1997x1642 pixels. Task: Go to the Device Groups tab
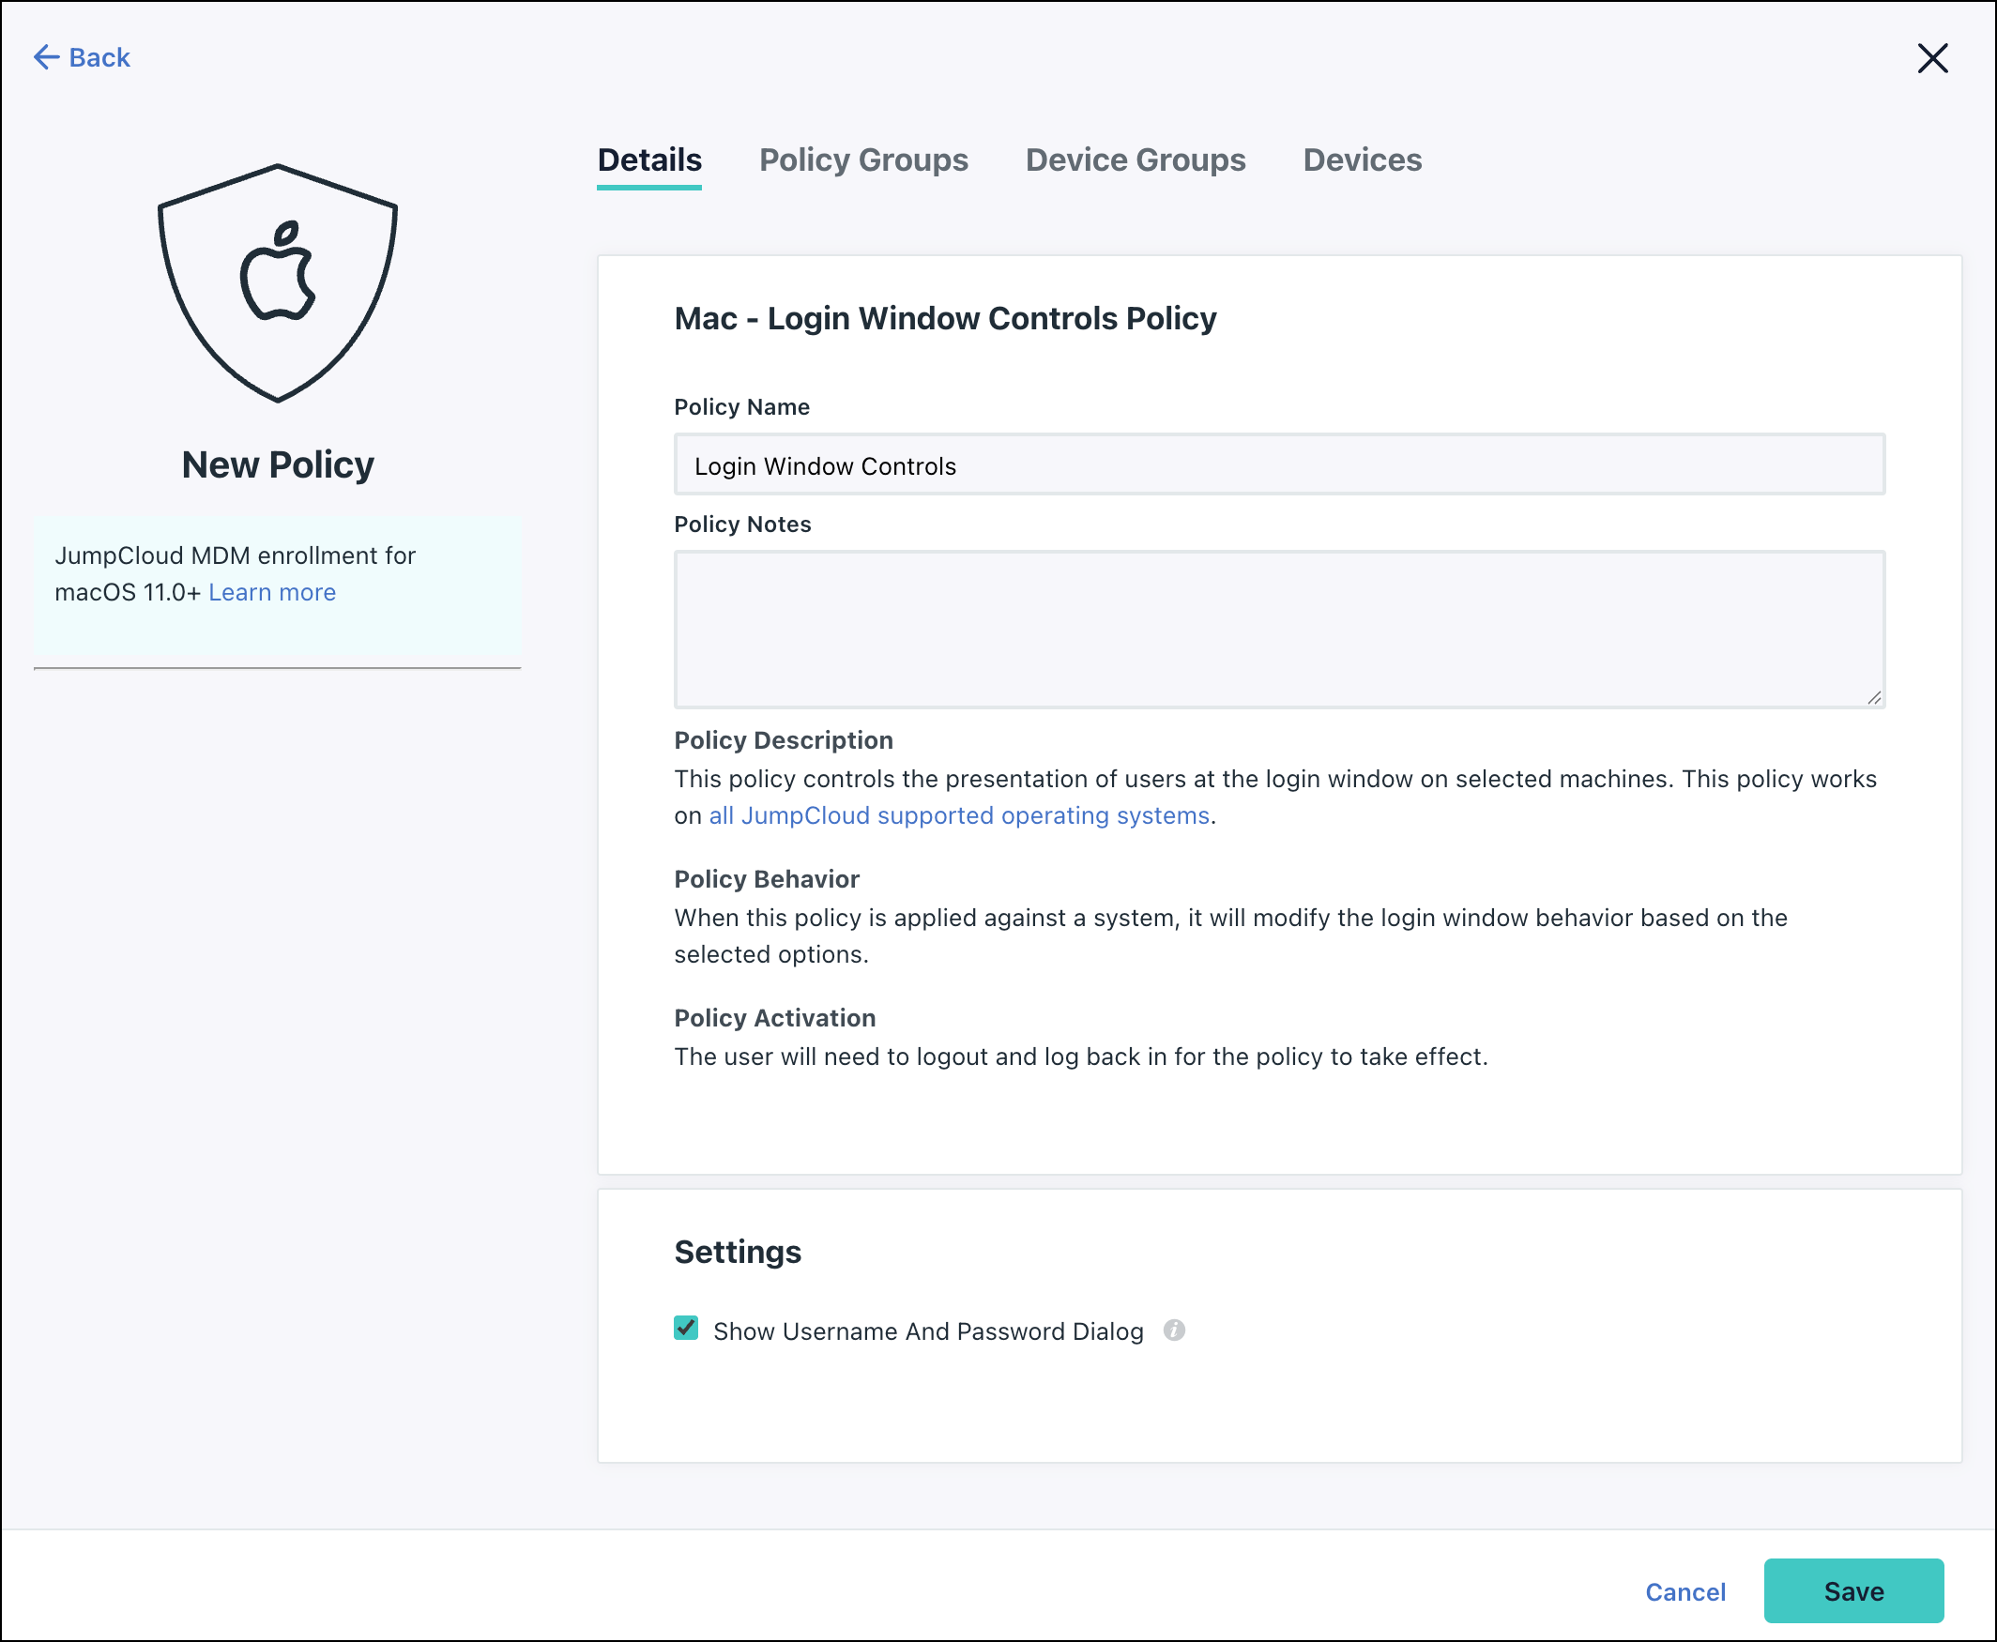(1136, 160)
